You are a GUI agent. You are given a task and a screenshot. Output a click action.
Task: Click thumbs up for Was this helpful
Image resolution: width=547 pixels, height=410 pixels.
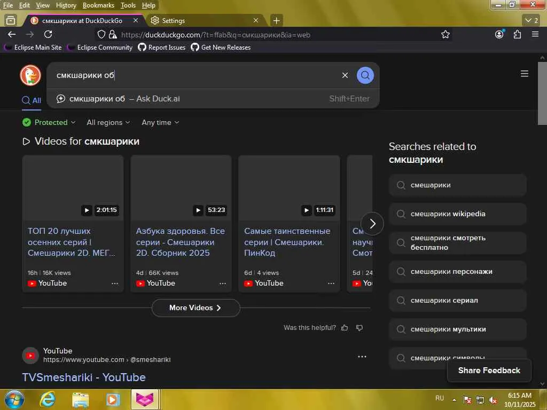point(345,328)
